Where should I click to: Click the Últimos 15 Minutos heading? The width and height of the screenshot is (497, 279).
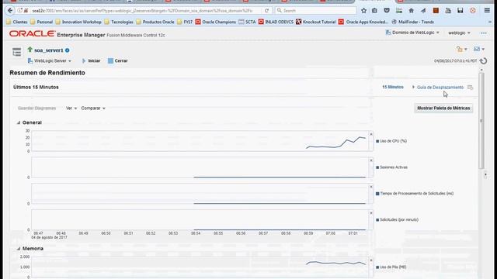36,87
